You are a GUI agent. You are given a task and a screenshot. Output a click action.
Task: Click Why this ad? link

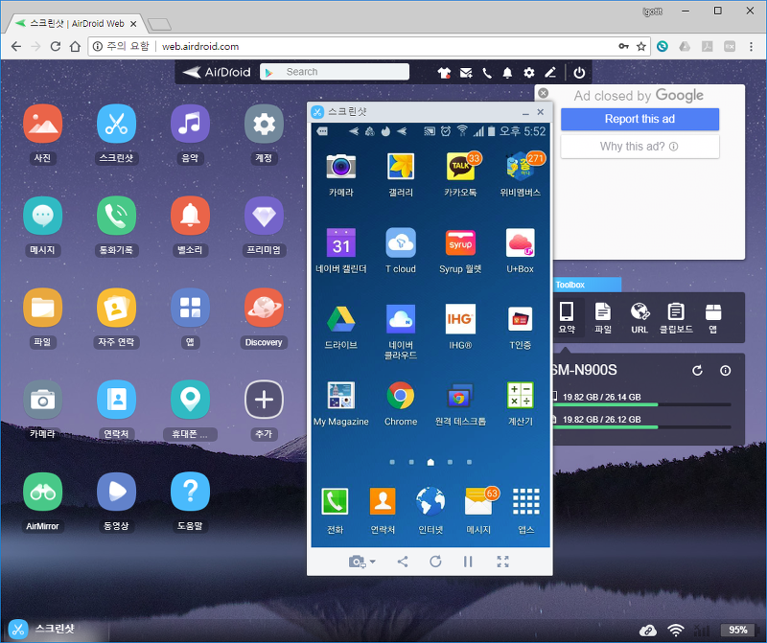pos(639,147)
